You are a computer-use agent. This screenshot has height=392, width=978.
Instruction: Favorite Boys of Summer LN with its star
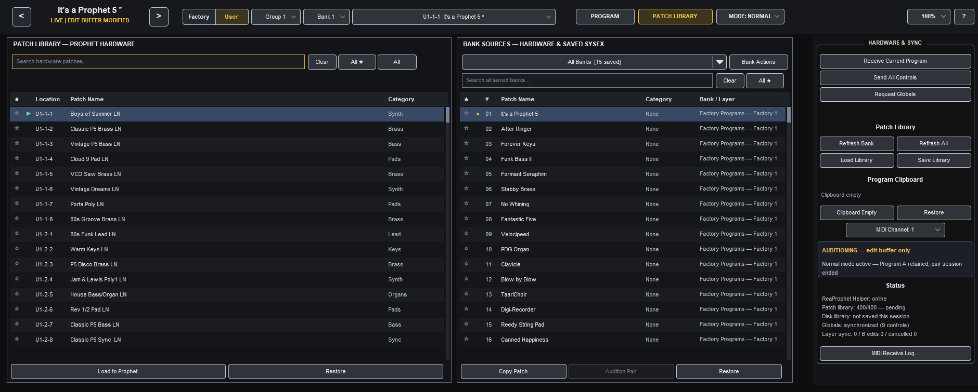coord(17,114)
